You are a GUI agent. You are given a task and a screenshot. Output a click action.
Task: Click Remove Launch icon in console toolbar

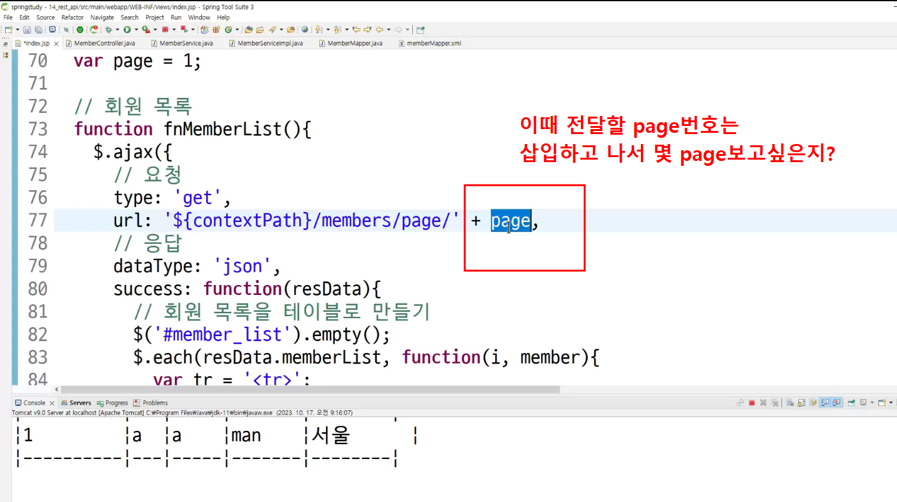(x=763, y=403)
